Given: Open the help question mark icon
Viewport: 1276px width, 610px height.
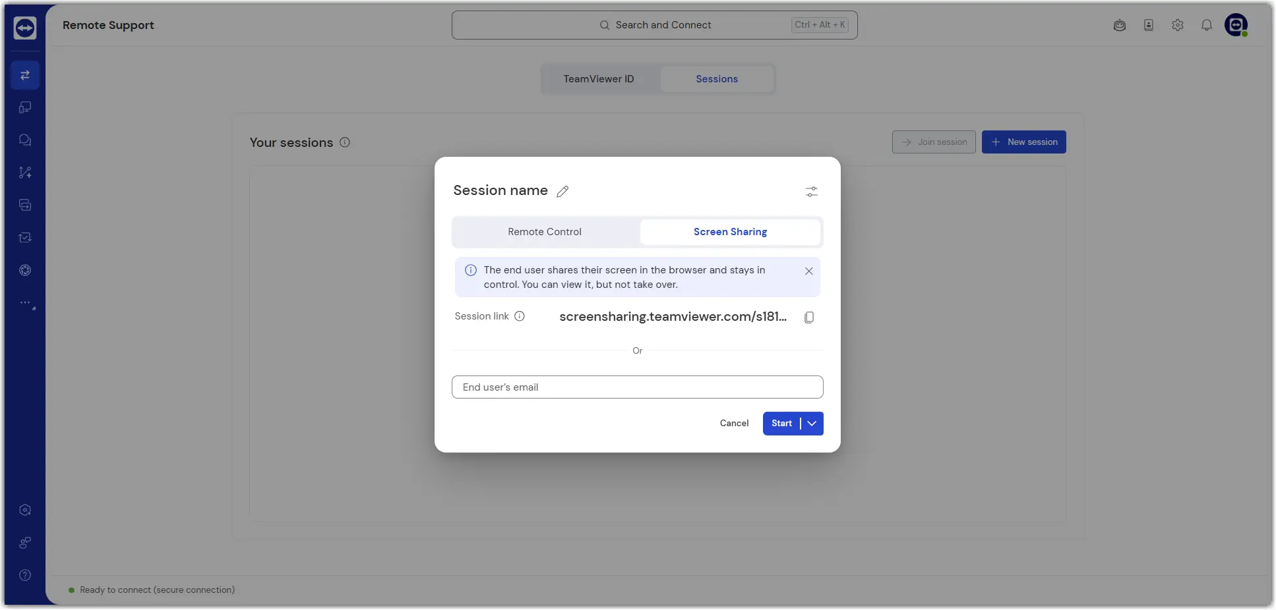Looking at the screenshot, I should click(x=25, y=575).
